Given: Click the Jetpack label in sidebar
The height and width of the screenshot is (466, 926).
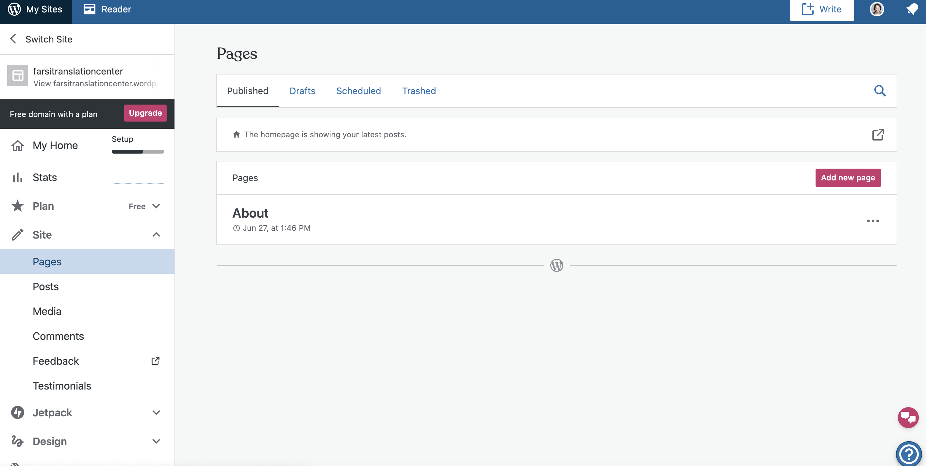Looking at the screenshot, I should [x=53, y=412].
